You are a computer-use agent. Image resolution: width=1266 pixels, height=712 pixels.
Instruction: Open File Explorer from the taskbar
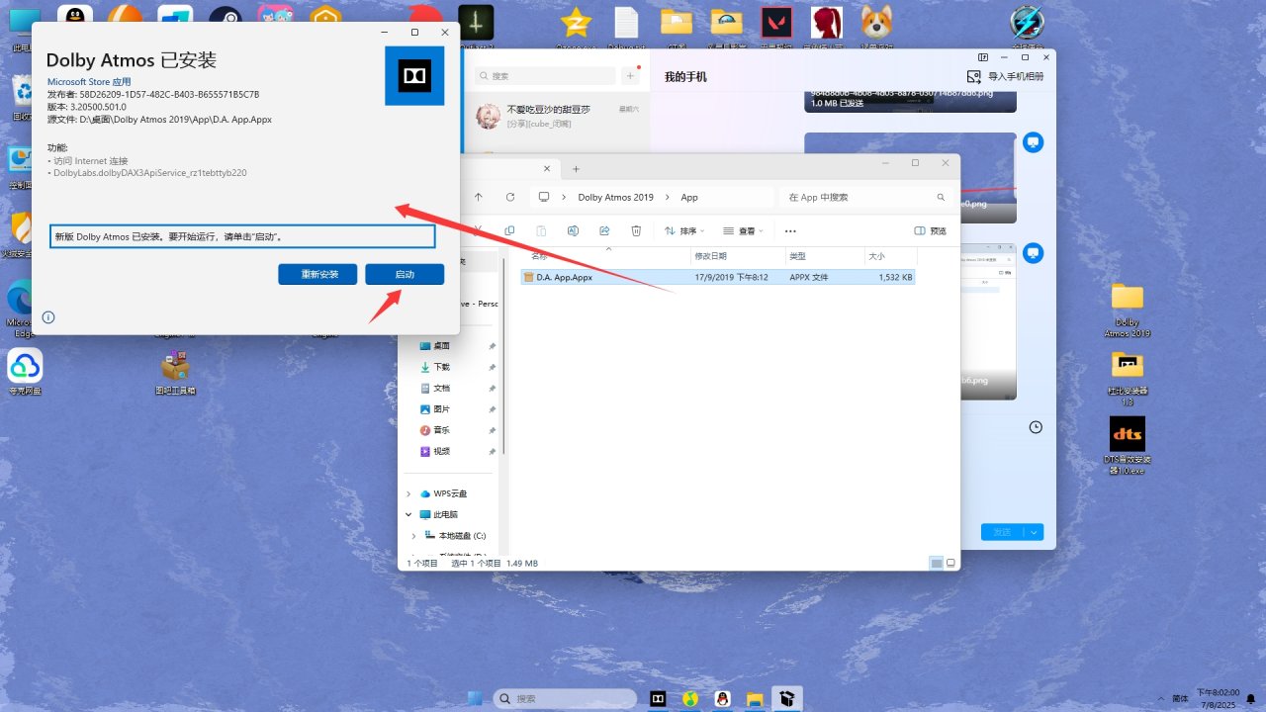[756, 699]
